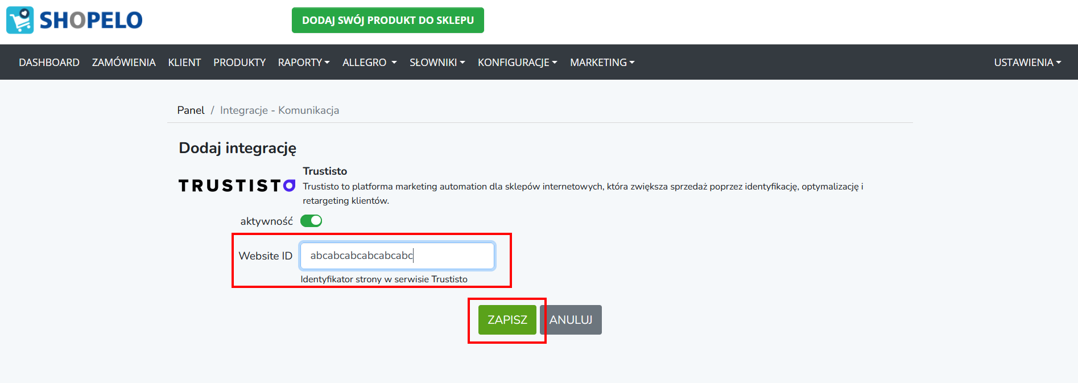Toggle the aktywność switch off
Image resolution: width=1078 pixels, height=383 pixels.
311,221
